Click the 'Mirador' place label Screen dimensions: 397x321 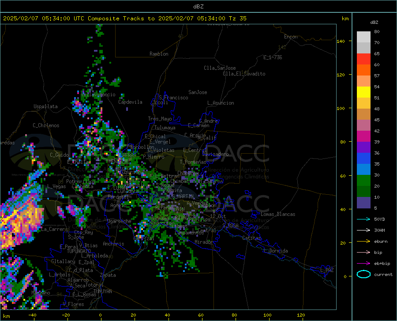point(203,242)
